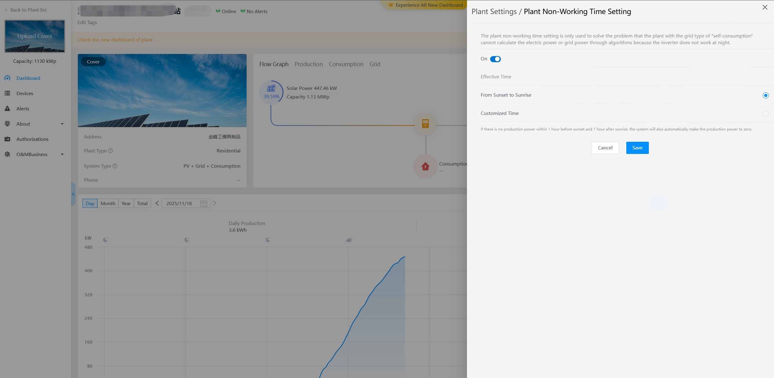Click the orange inverter icon in flow graph
The height and width of the screenshot is (378, 774).
pyautogui.click(x=425, y=124)
